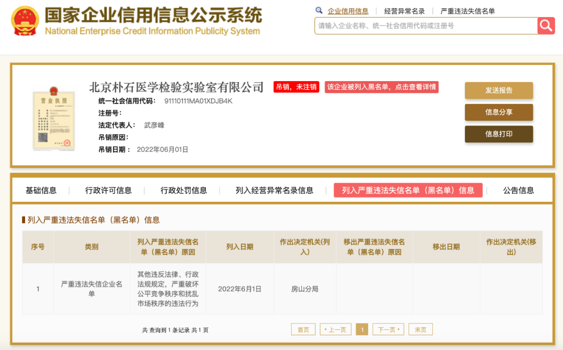Select the 严重违法失信名单 search category
The height and width of the screenshot is (350, 563).
click(468, 11)
